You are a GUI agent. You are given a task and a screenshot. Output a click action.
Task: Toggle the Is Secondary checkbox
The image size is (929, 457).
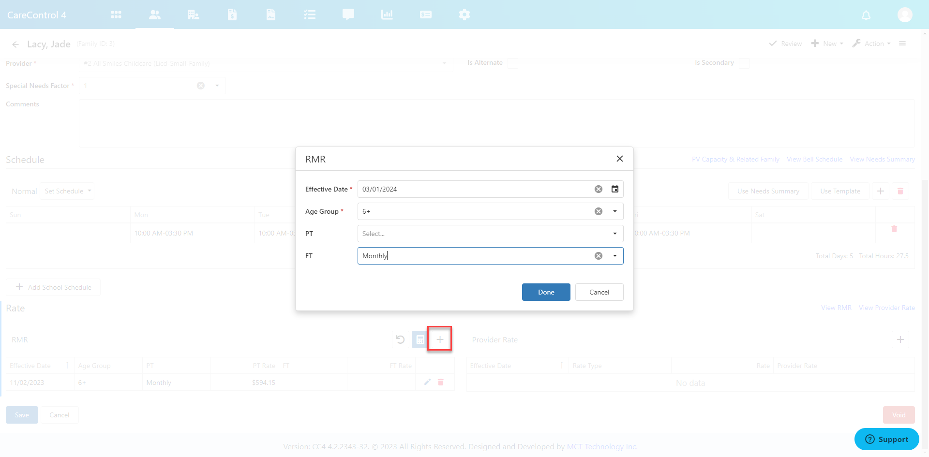tap(744, 63)
